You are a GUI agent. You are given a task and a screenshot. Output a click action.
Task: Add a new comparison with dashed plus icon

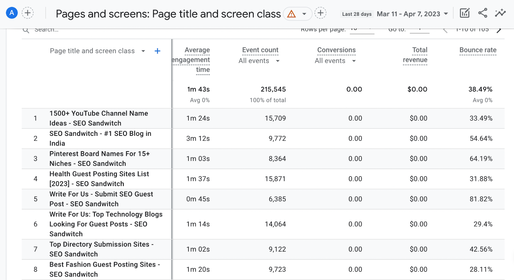(x=28, y=13)
